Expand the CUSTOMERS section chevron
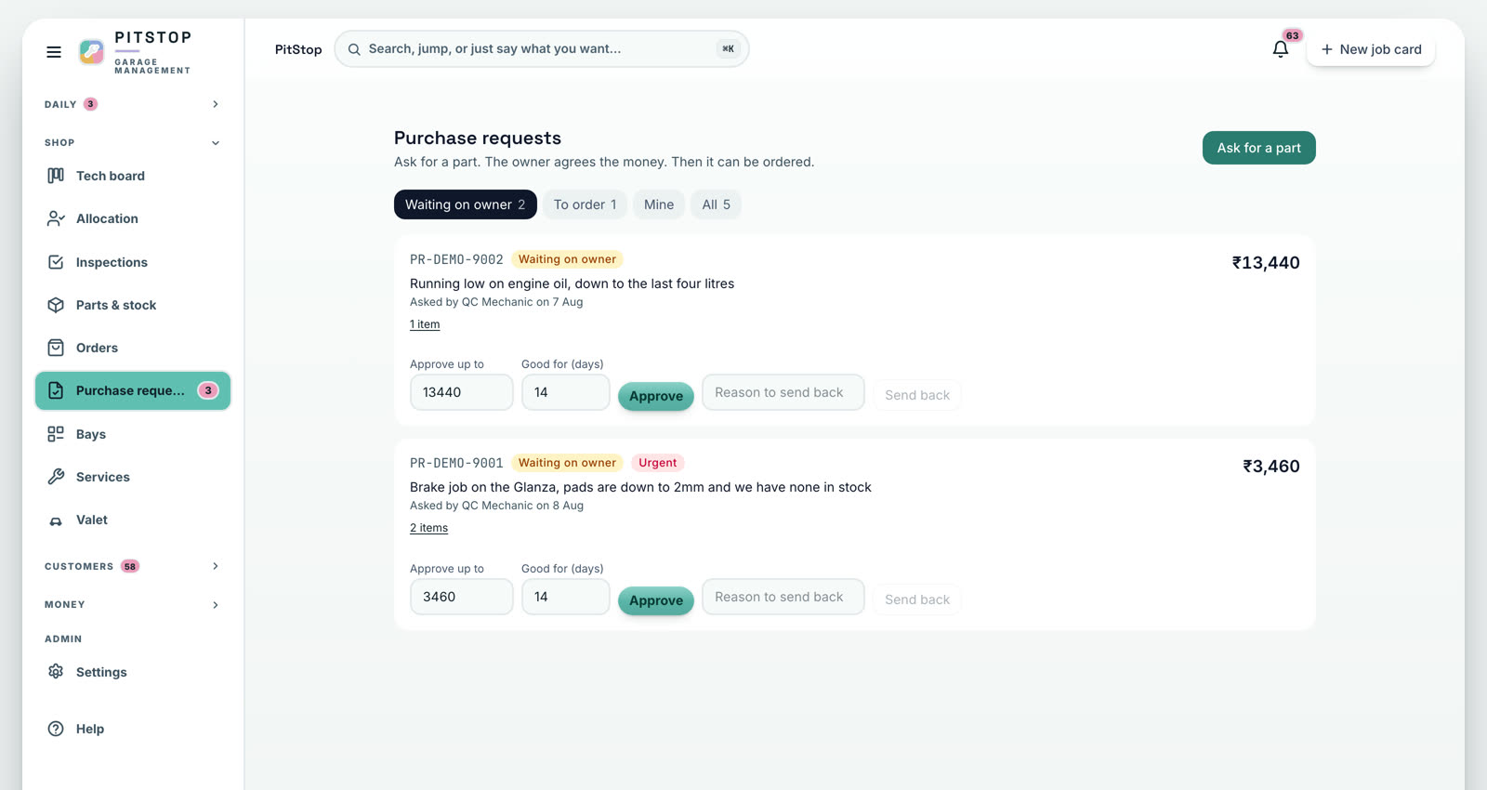Viewport: 1487px width, 790px height. (x=216, y=566)
